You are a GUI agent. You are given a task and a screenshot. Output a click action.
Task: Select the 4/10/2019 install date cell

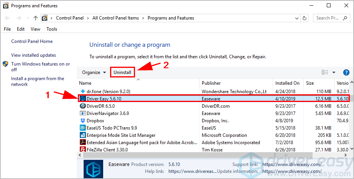(285, 99)
